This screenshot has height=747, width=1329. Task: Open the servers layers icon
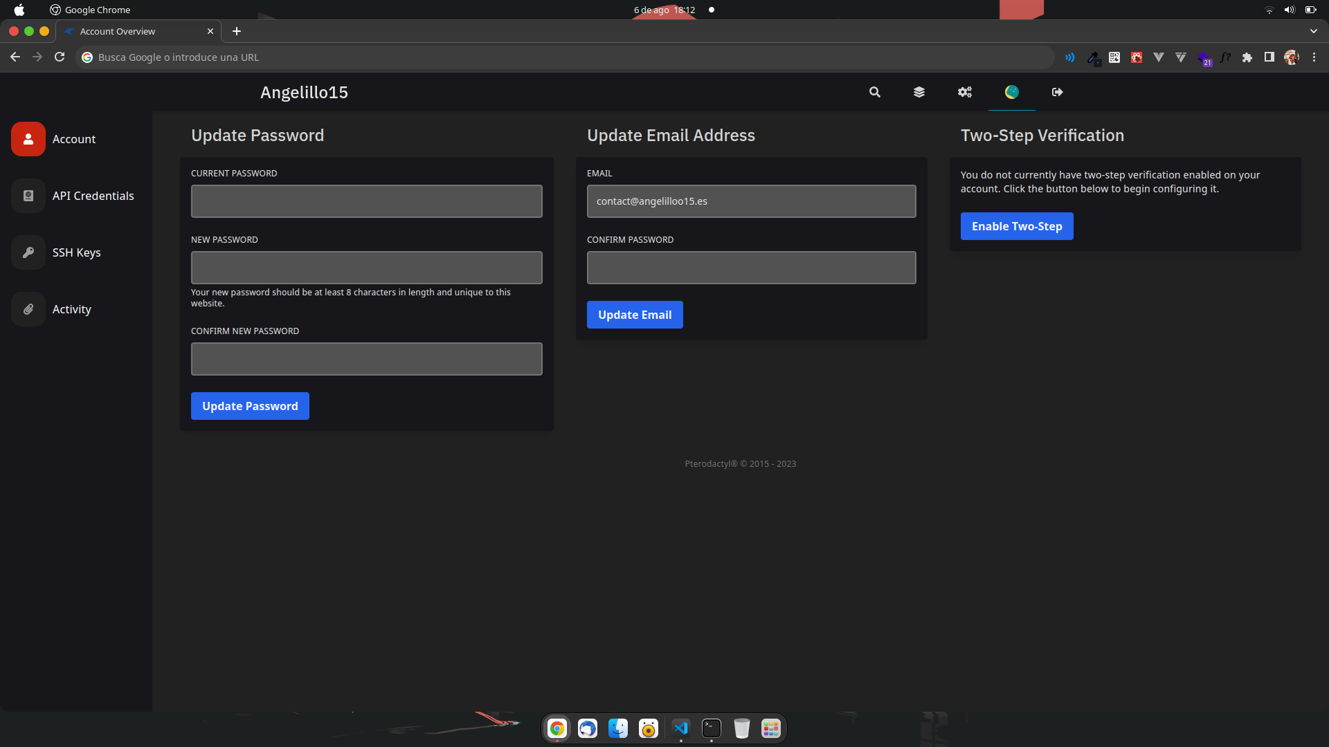pyautogui.click(x=919, y=92)
